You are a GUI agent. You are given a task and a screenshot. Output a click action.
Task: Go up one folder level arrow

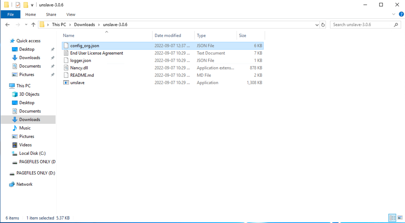(33, 25)
